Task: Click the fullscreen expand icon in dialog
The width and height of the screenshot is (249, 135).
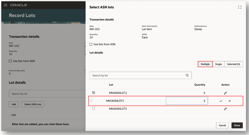Action: pyautogui.click(x=240, y=7)
